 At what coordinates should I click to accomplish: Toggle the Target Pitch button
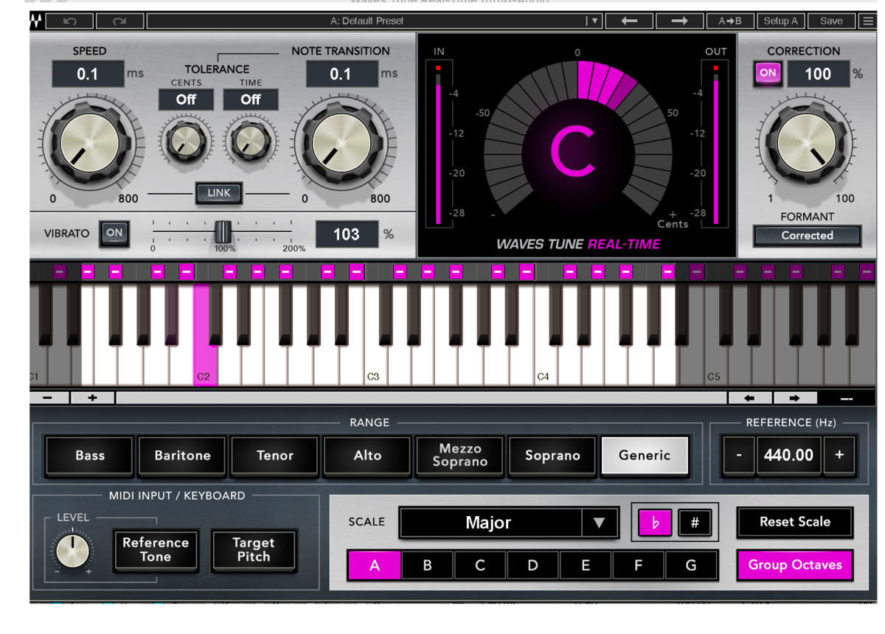pyautogui.click(x=254, y=550)
